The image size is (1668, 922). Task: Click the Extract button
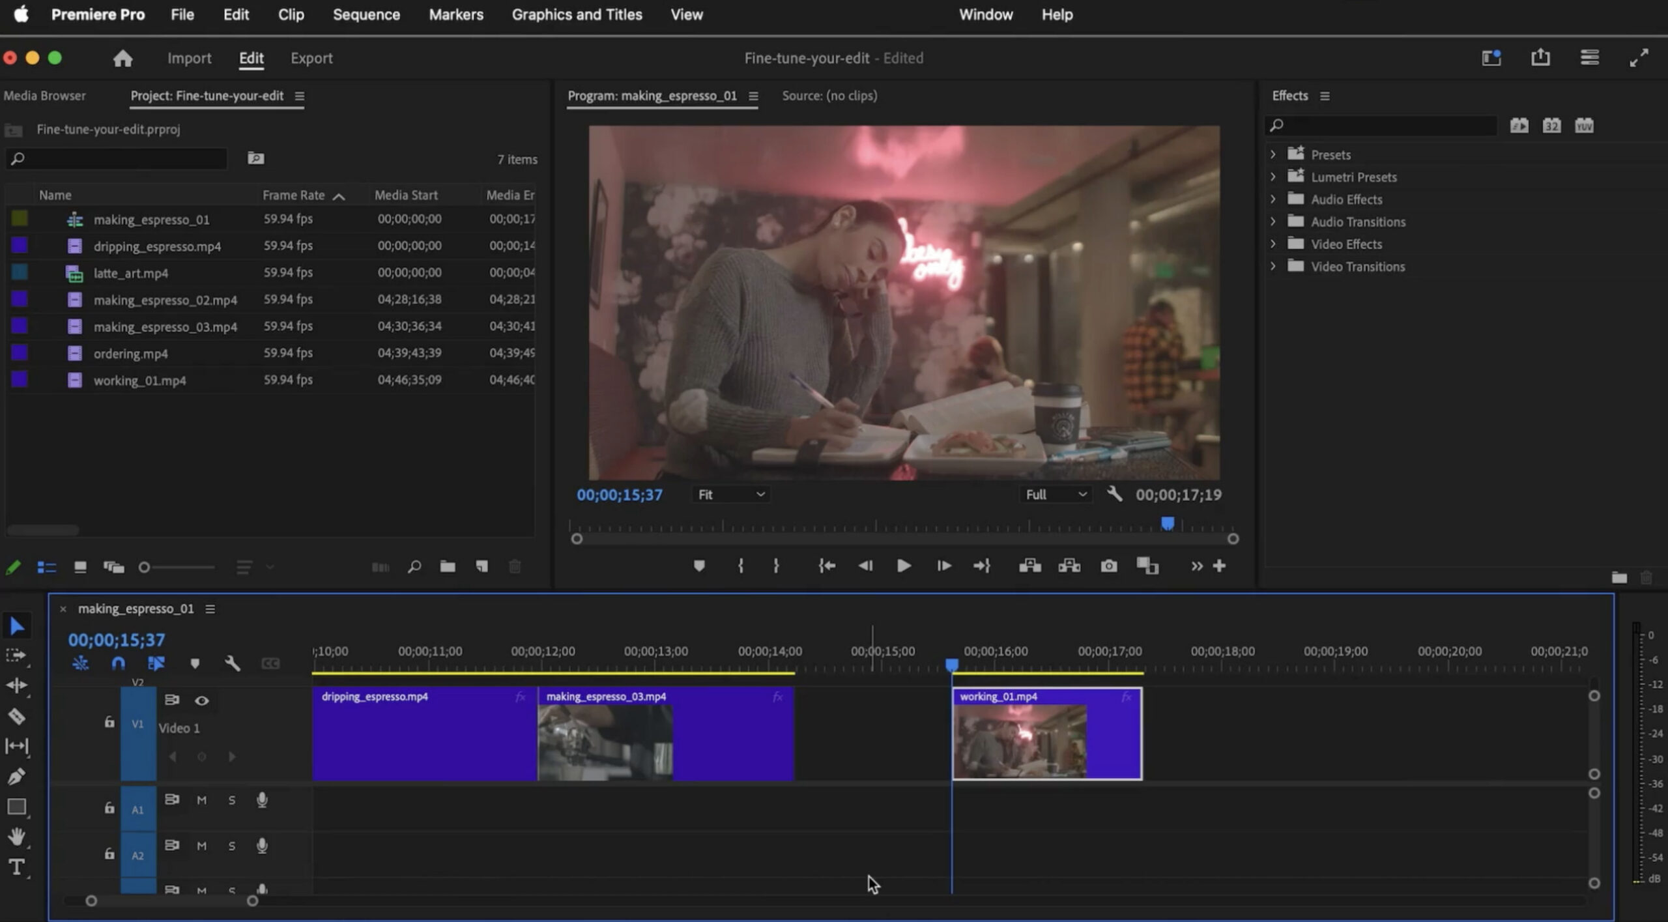[1069, 566]
